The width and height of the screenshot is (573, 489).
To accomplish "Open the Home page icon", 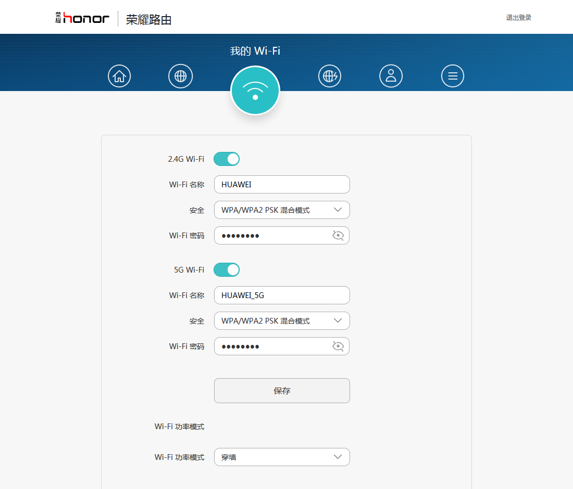I will click(x=119, y=76).
